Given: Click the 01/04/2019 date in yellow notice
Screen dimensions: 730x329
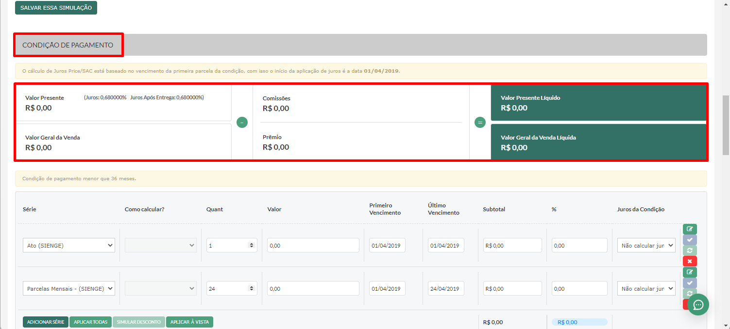Looking at the screenshot, I should tap(381, 71).
